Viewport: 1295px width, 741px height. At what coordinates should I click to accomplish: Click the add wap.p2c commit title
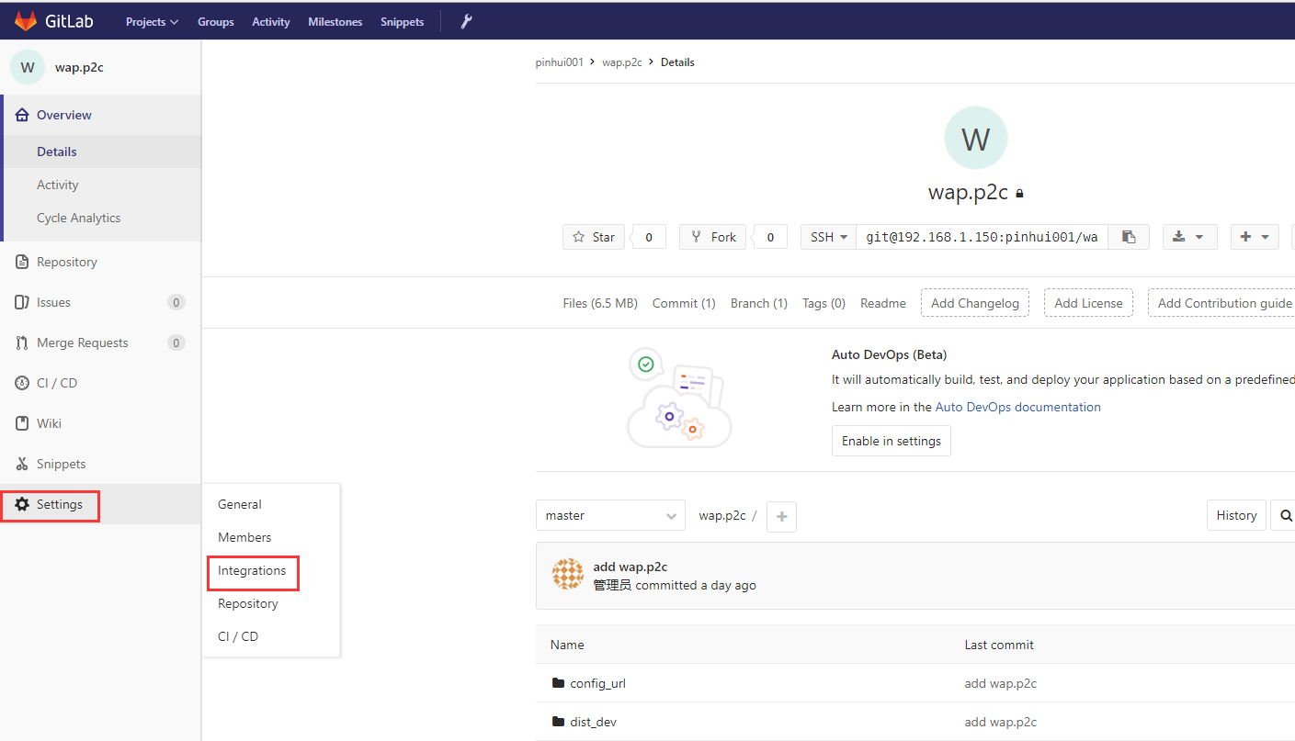tap(630, 567)
